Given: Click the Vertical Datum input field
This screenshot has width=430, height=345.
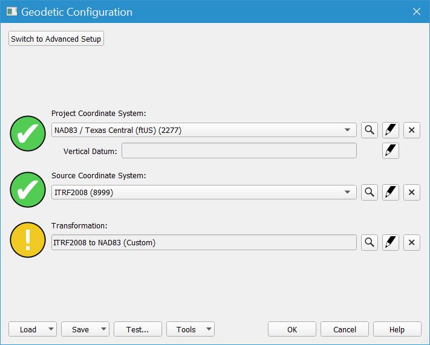Looking at the screenshot, I should 239,150.
